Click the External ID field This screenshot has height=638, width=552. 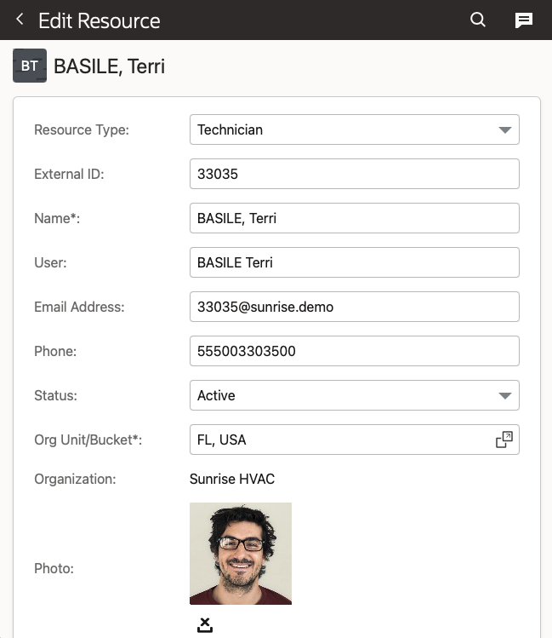tap(354, 174)
